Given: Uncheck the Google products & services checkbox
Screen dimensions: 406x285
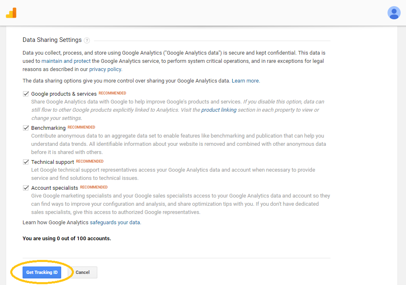Looking at the screenshot, I should 25,94.
